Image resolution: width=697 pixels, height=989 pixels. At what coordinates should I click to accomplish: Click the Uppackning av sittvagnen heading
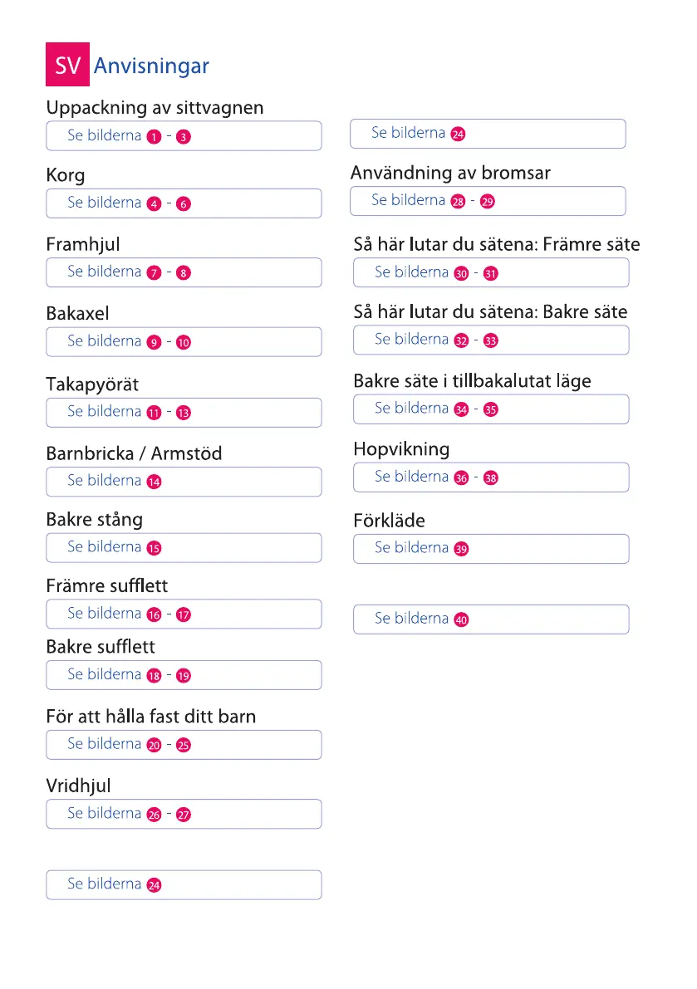pos(155,108)
